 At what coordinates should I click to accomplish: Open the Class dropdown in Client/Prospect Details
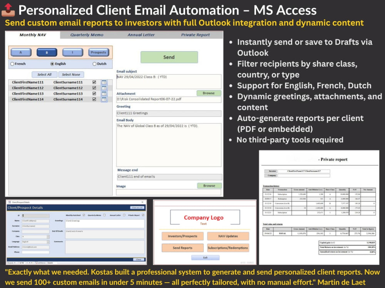[48, 237]
